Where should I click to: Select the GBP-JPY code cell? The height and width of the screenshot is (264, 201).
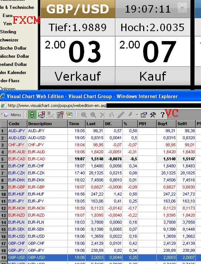(x=17, y=251)
